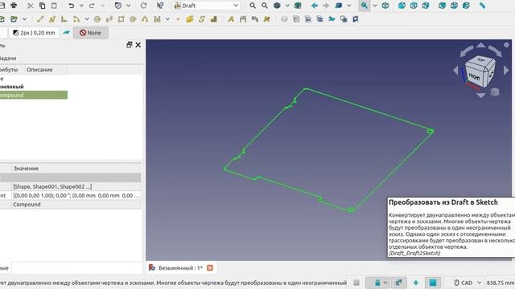The height and width of the screenshot is (289, 515).
Task: Click the Значение column header
Action: pyautogui.click(x=26, y=168)
